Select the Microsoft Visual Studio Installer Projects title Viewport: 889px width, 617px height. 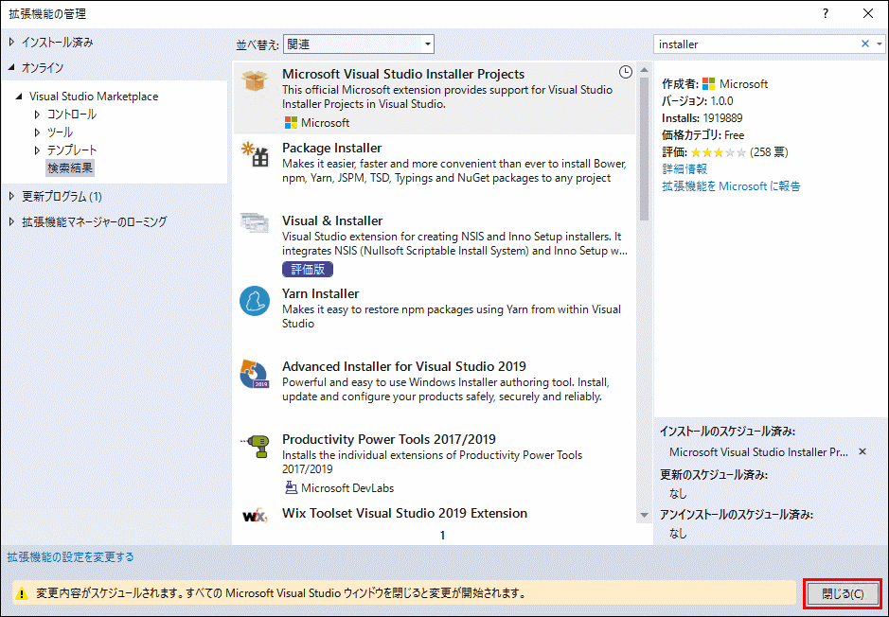tap(403, 74)
